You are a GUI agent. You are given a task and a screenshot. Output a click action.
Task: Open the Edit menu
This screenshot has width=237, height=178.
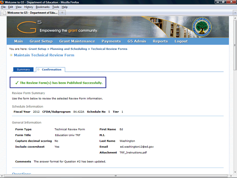10,7
